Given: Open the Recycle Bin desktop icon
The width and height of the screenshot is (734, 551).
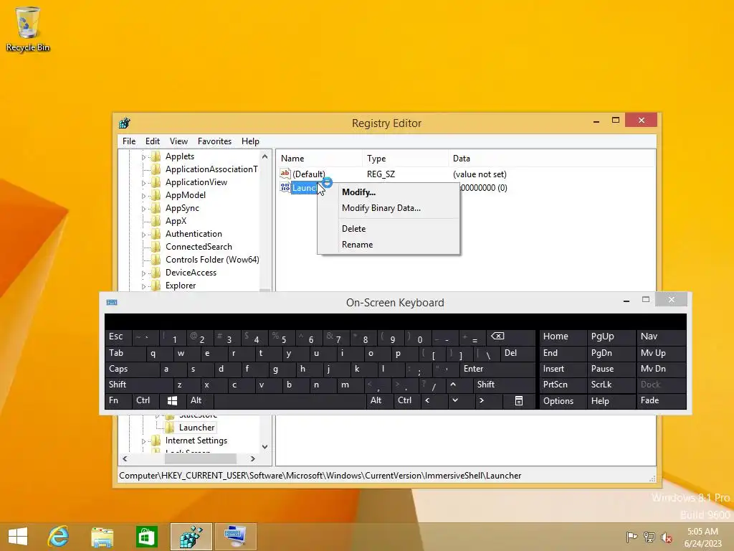Looking at the screenshot, I should coord(28,29).
